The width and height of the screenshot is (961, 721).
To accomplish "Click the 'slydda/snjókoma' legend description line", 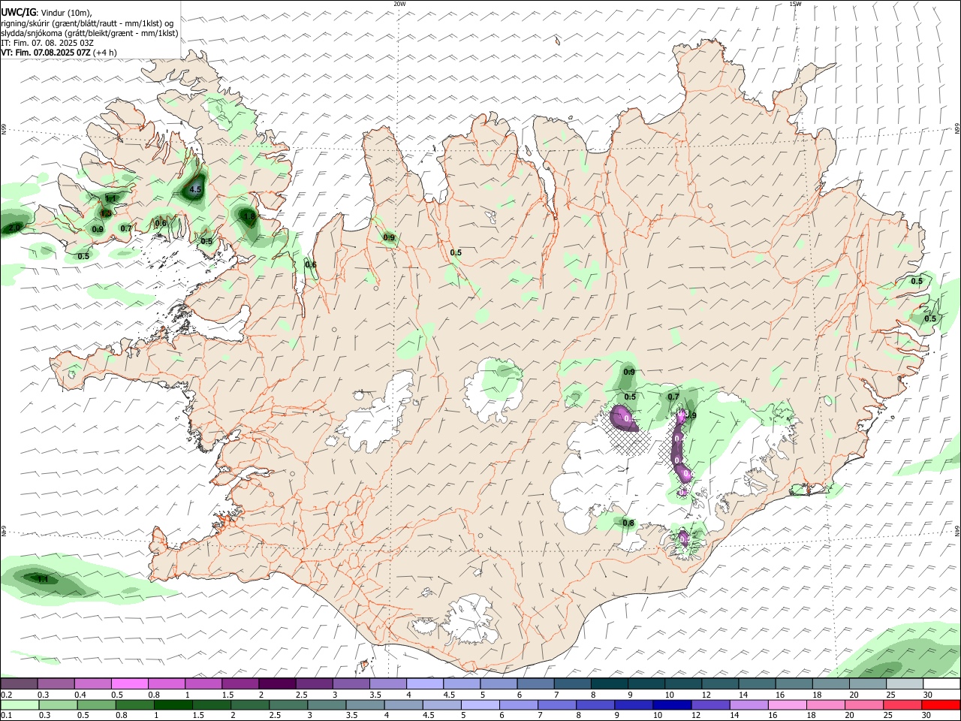I will (89, 33).
